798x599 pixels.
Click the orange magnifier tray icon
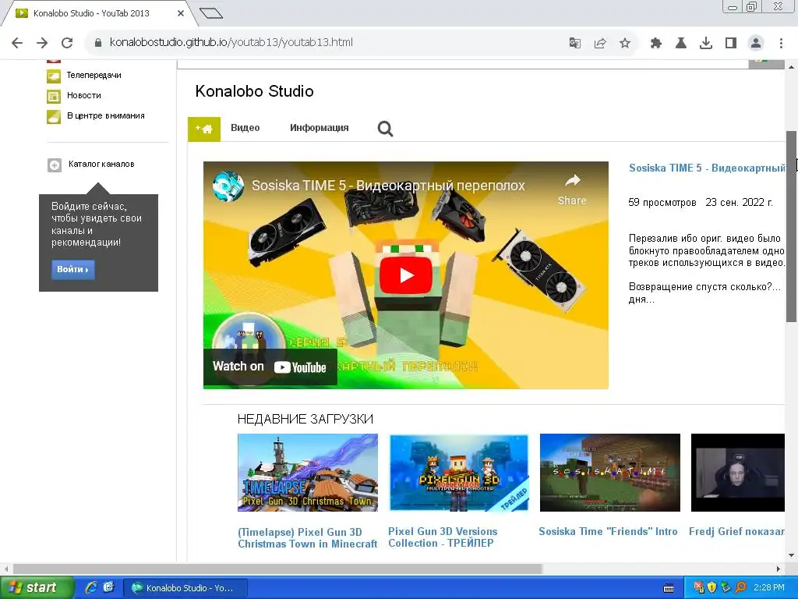point(741,588)
